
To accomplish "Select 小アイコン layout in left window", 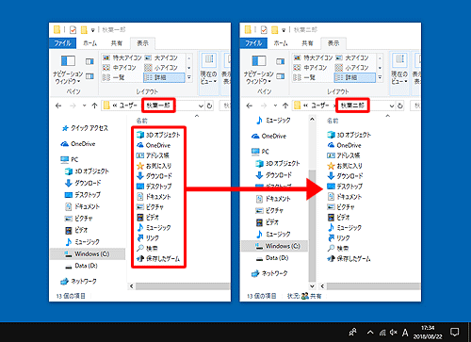I will pos(161,68).
